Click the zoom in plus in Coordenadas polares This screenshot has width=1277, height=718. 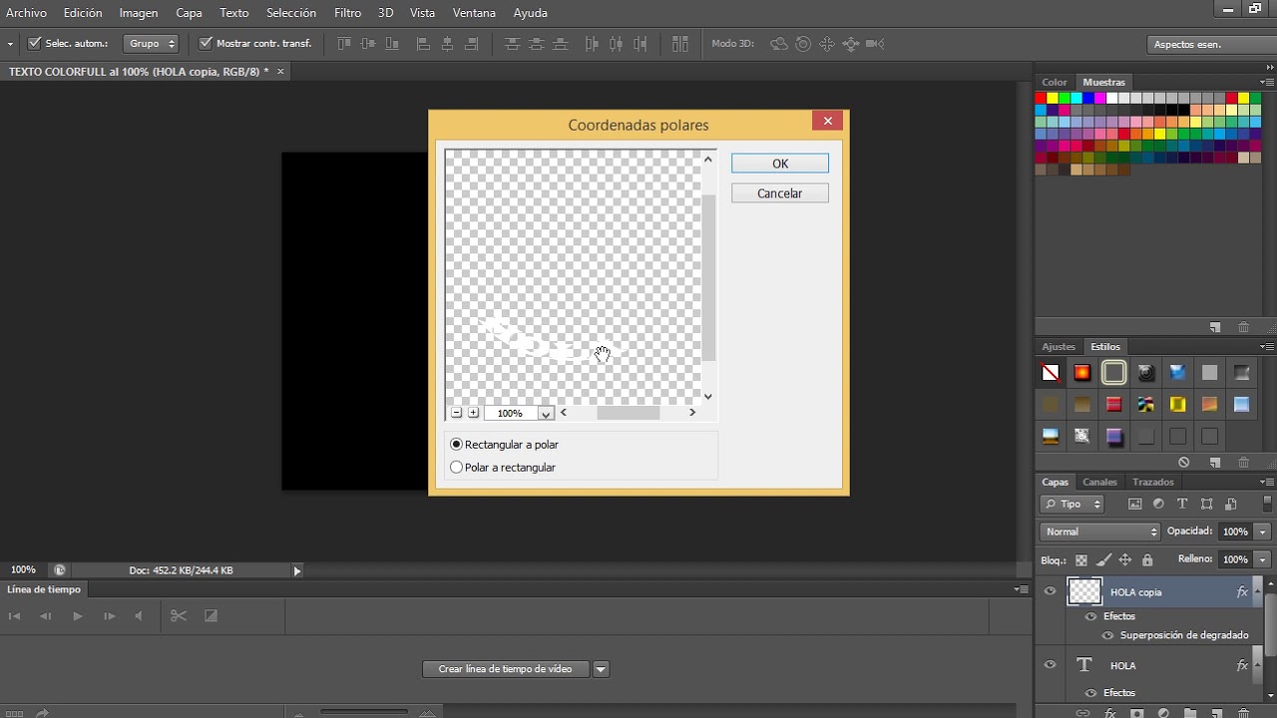[x=473, y=413]
